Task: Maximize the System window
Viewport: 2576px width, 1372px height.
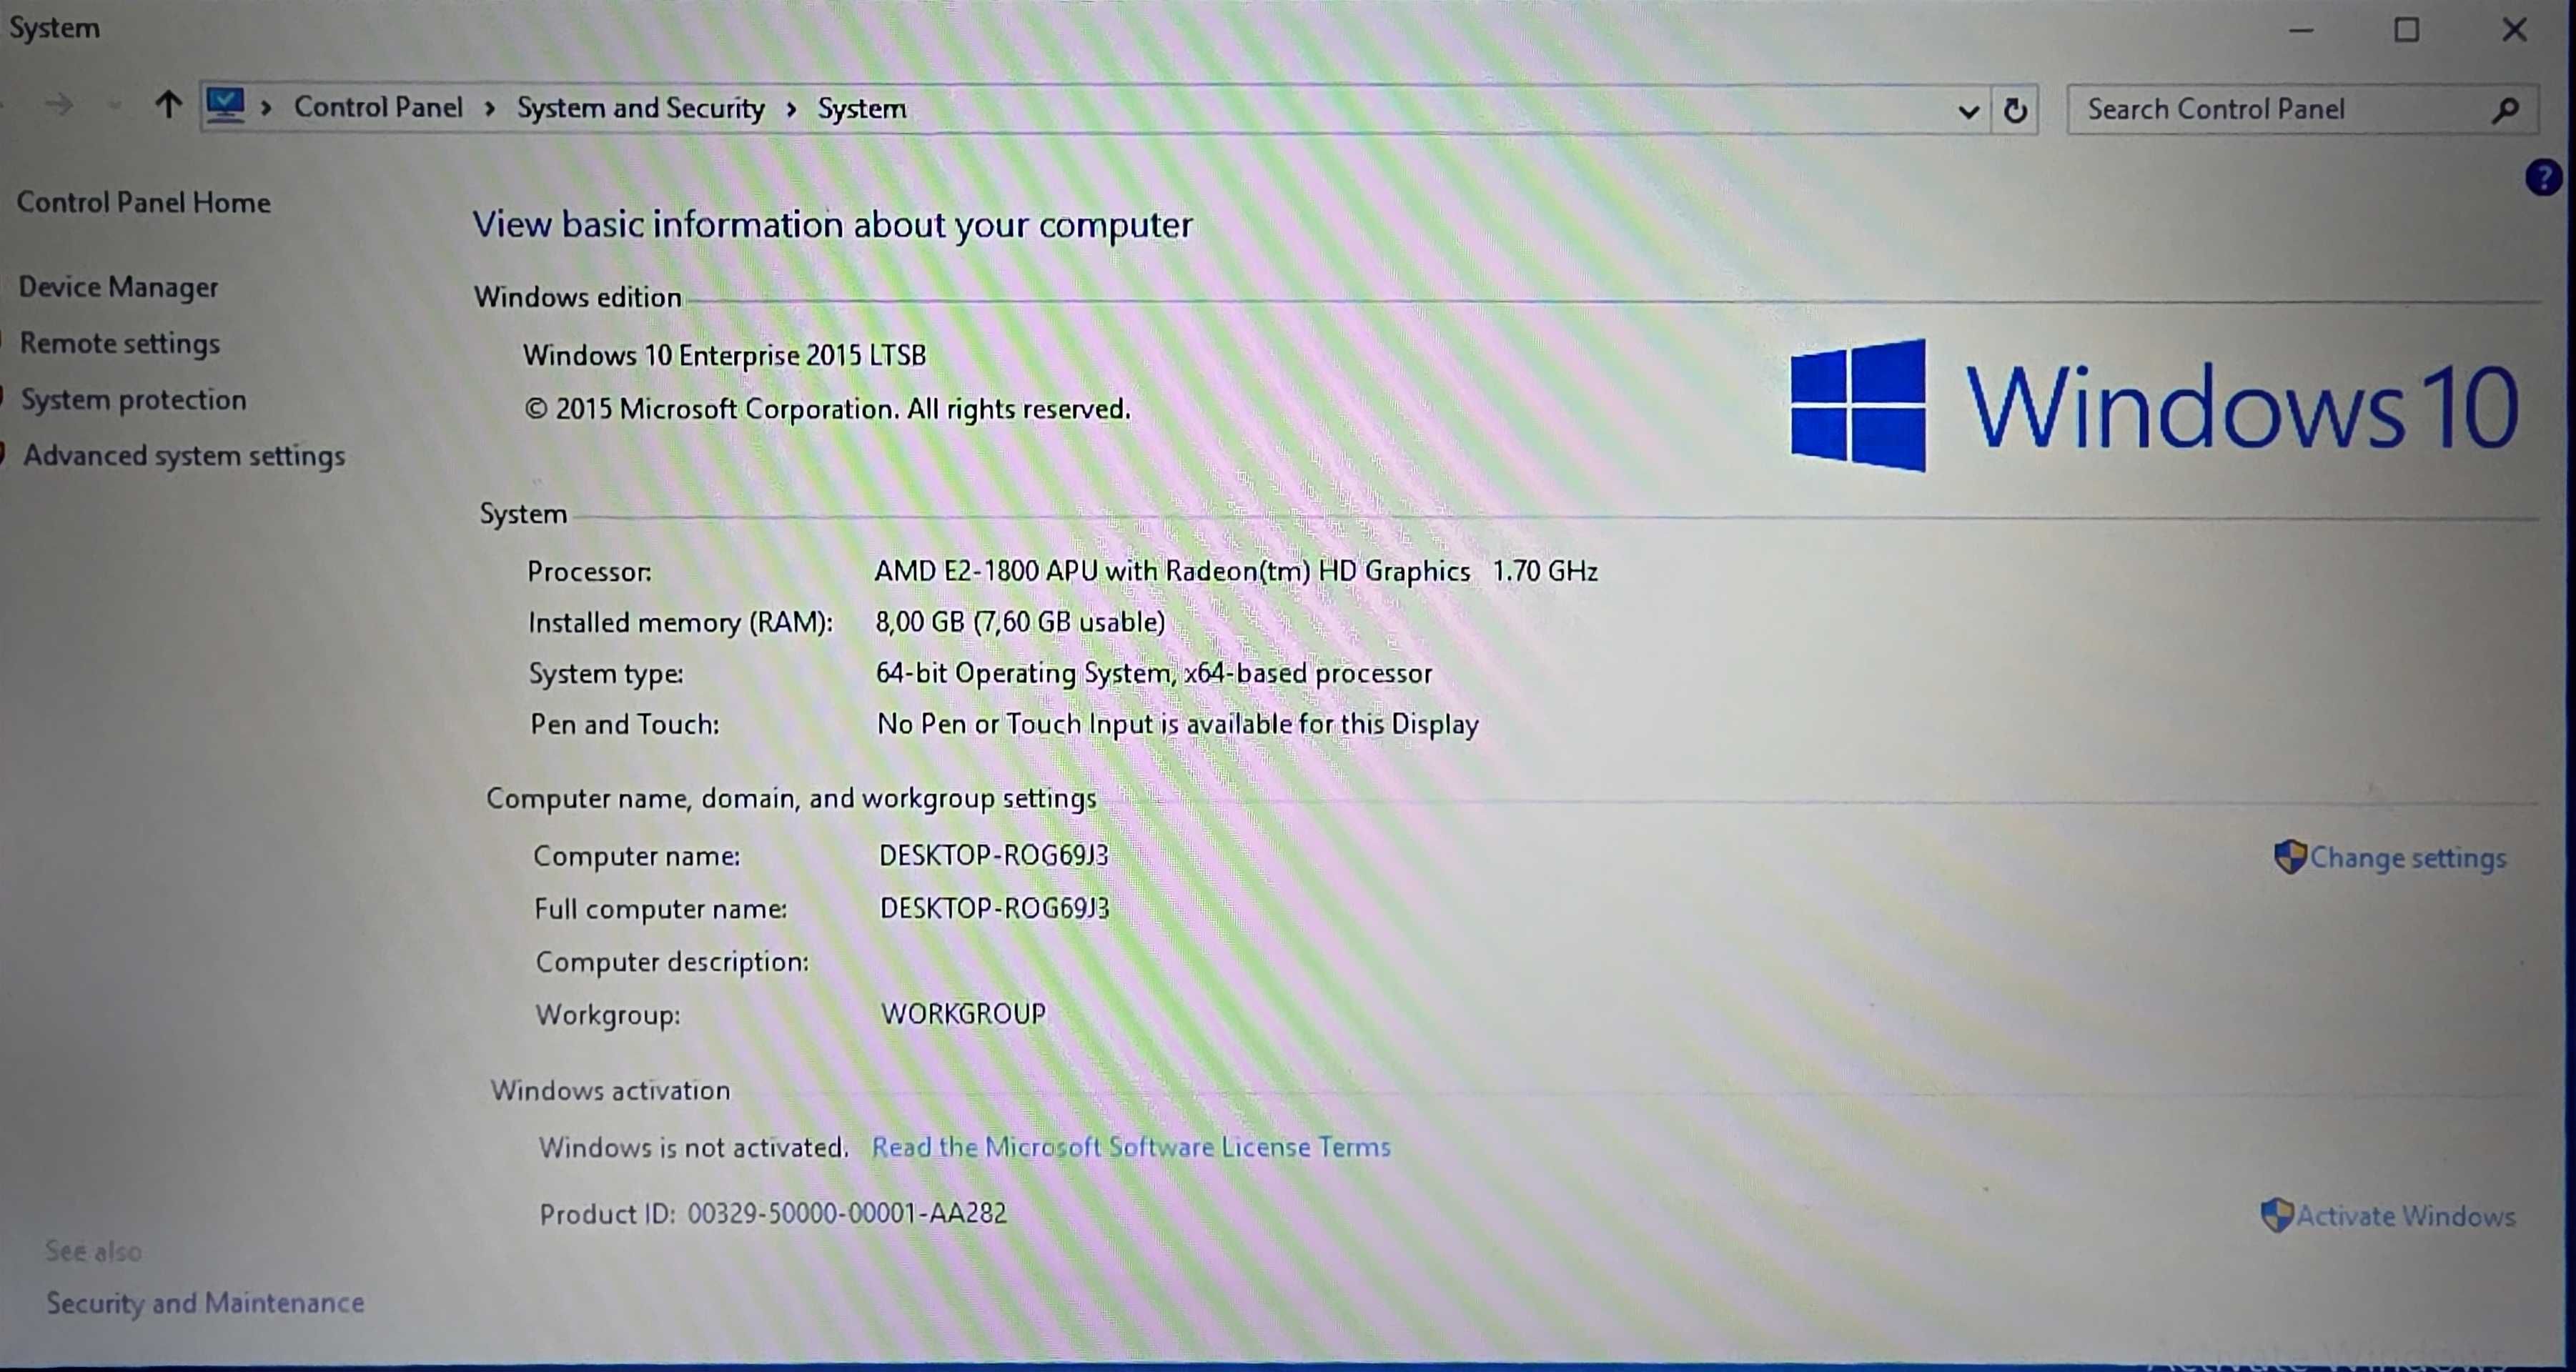Action: coord(2407,30)
